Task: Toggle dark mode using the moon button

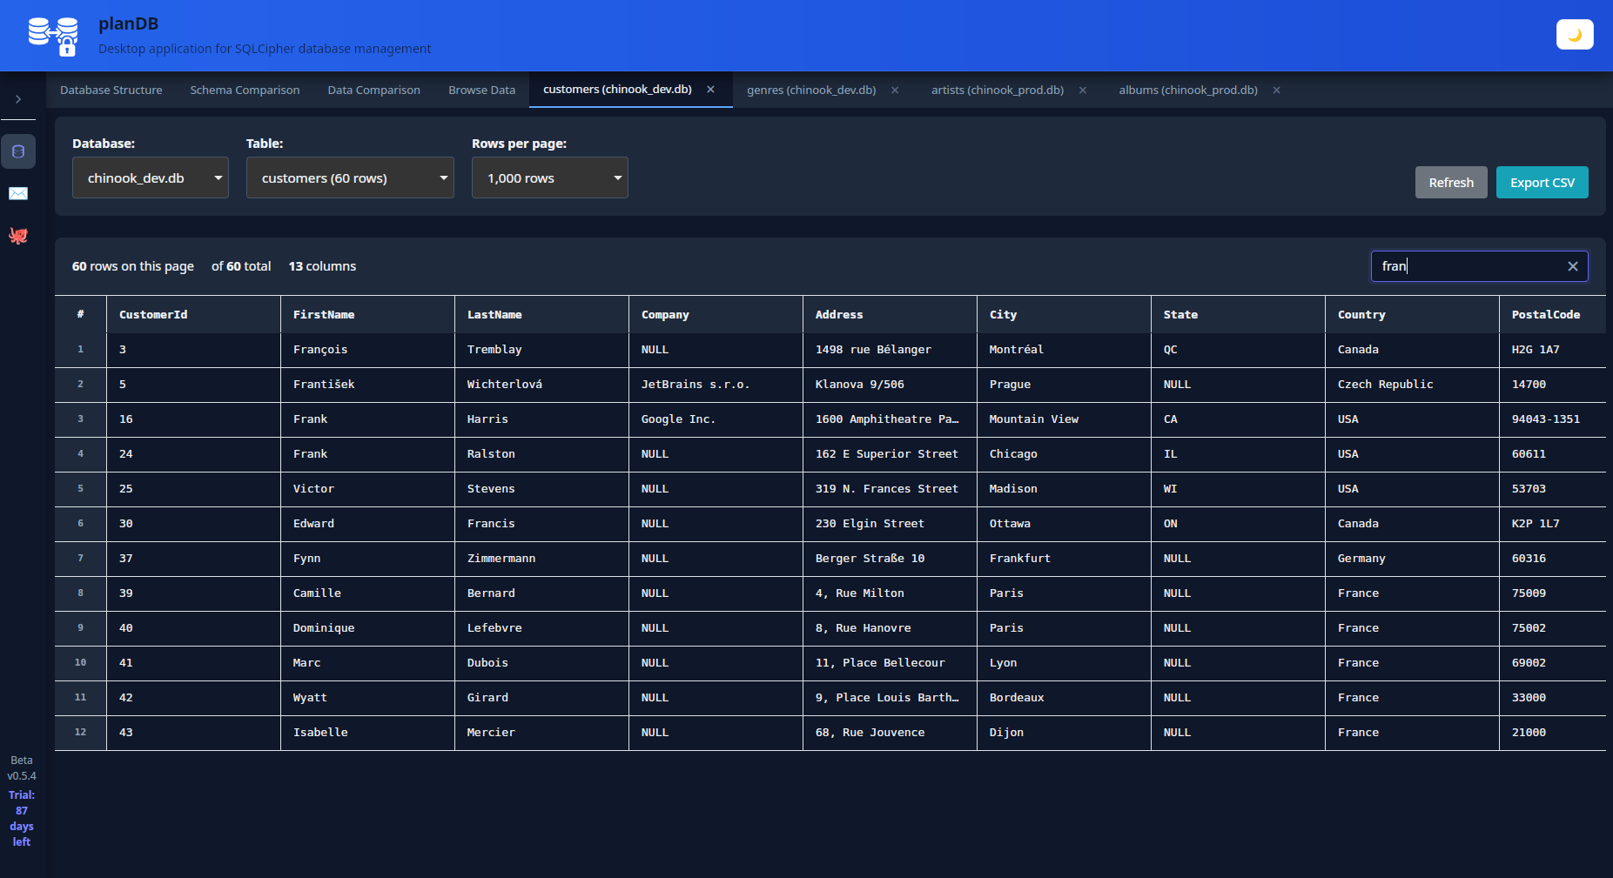Action: [x=1575, y=34]
